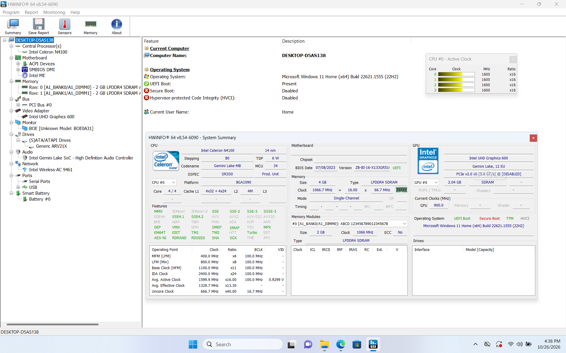The width and height of the screenshot is (566, 353).
Task: Select Intel Celeron N4100 in tree
Action: pos(48,52)
